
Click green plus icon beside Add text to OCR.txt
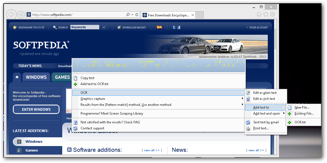(75, 84)
